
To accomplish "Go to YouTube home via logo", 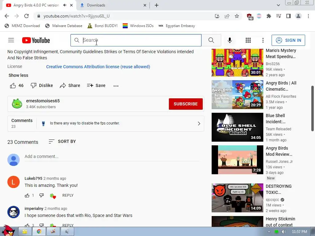I will click(36, 40).
